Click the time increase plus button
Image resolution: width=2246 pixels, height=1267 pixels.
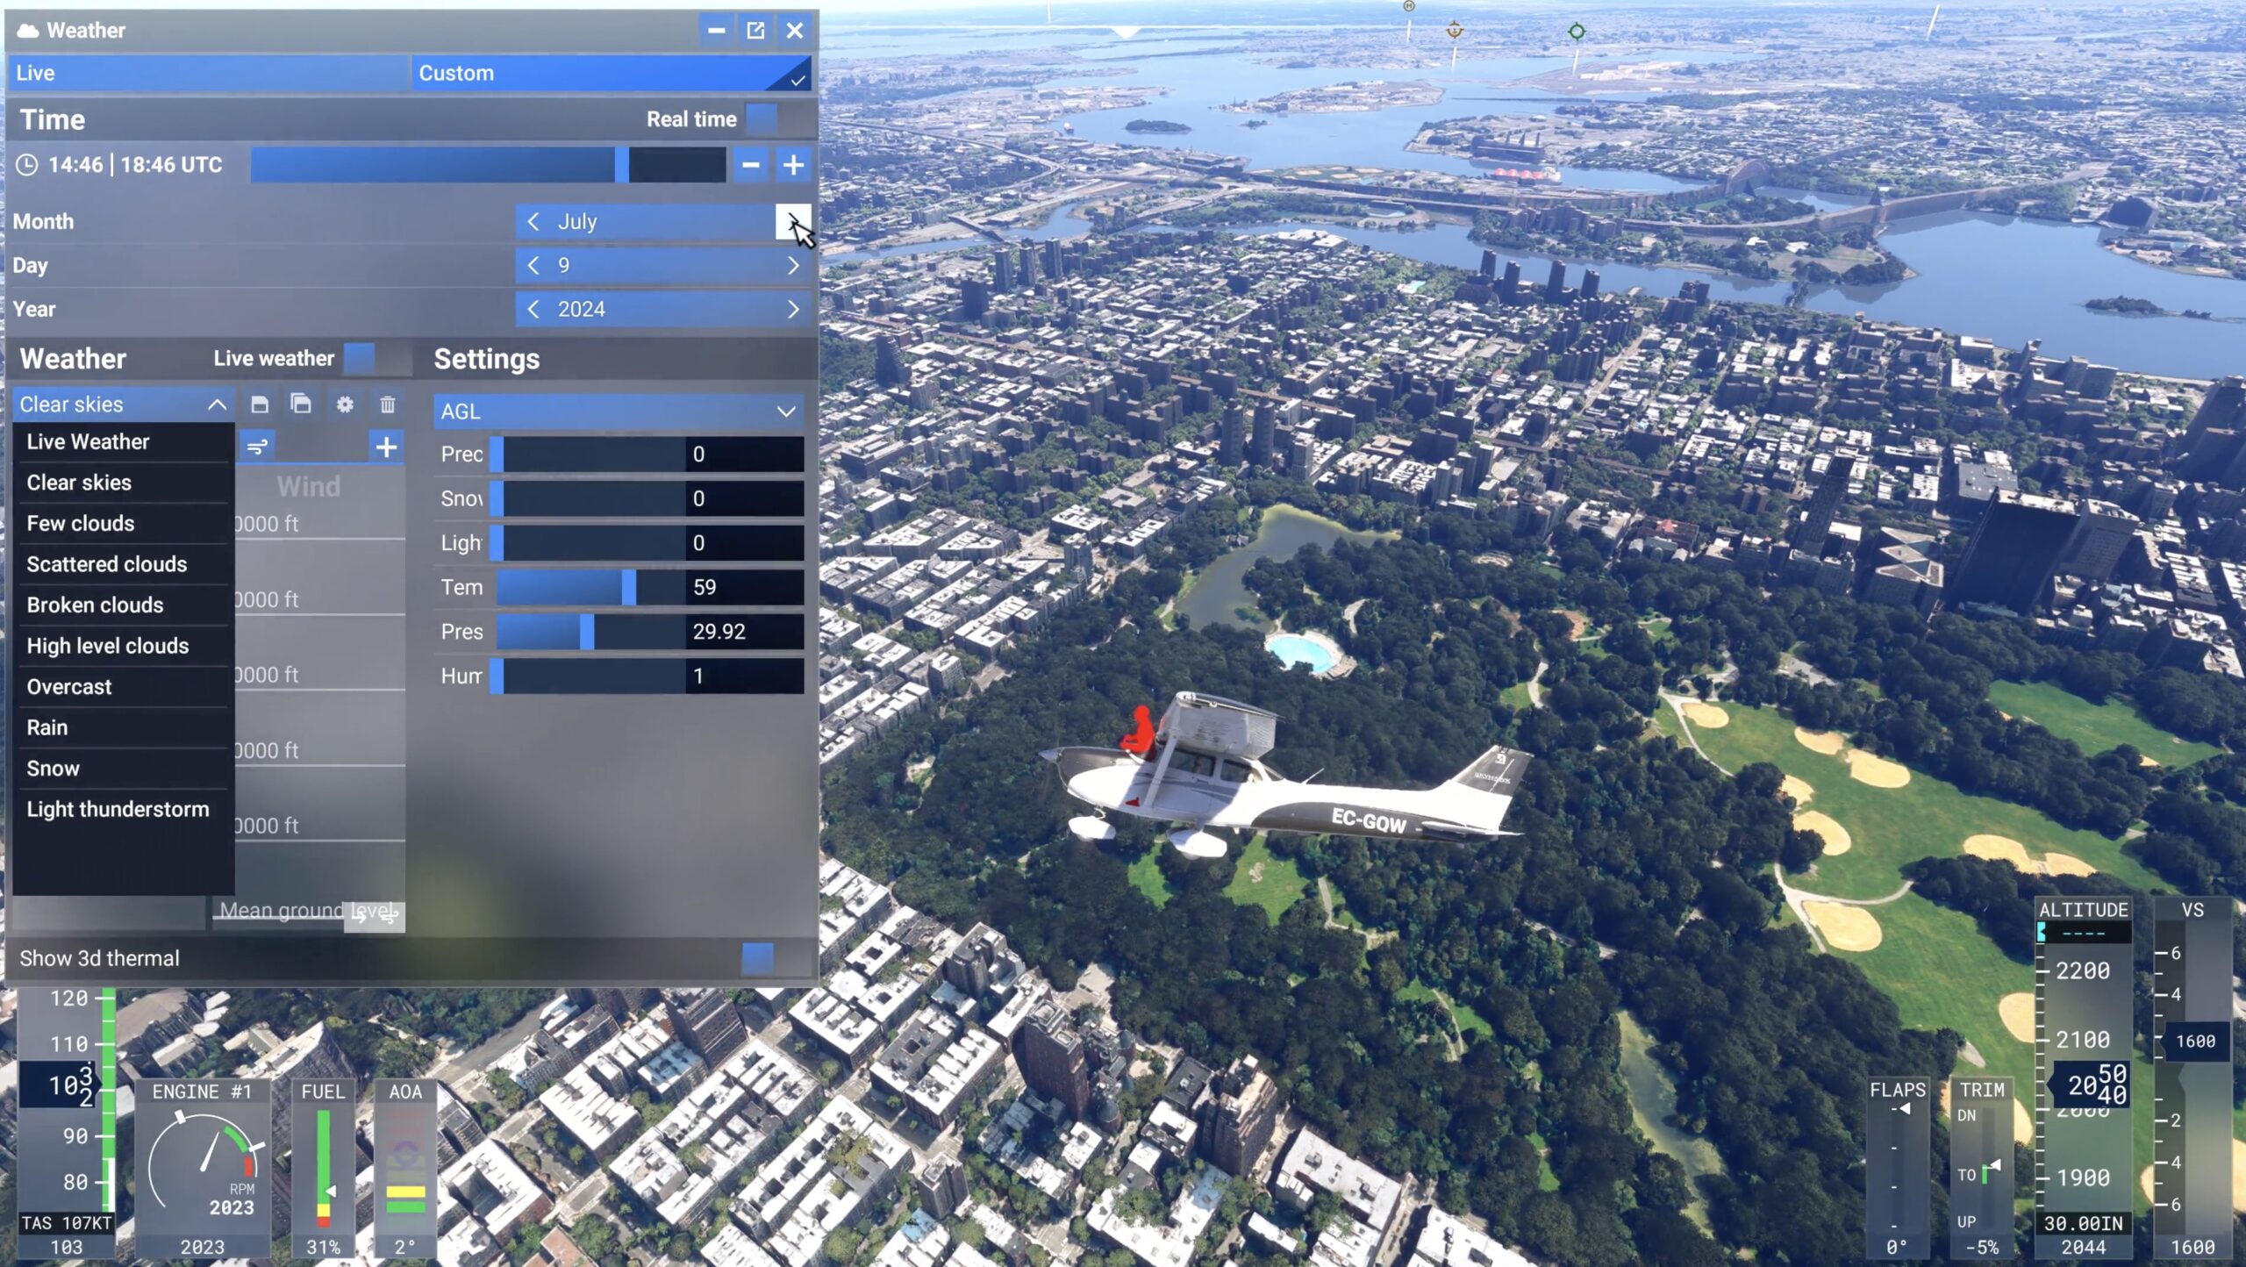[x=793, y=165]
